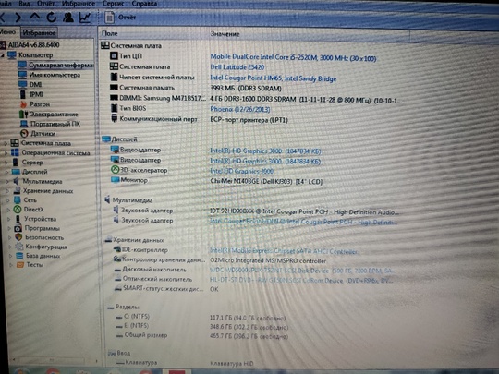This screenshot has width=499, height=374.
Task: Click the Тип ЦП processor icon
Action: [114, 56]
